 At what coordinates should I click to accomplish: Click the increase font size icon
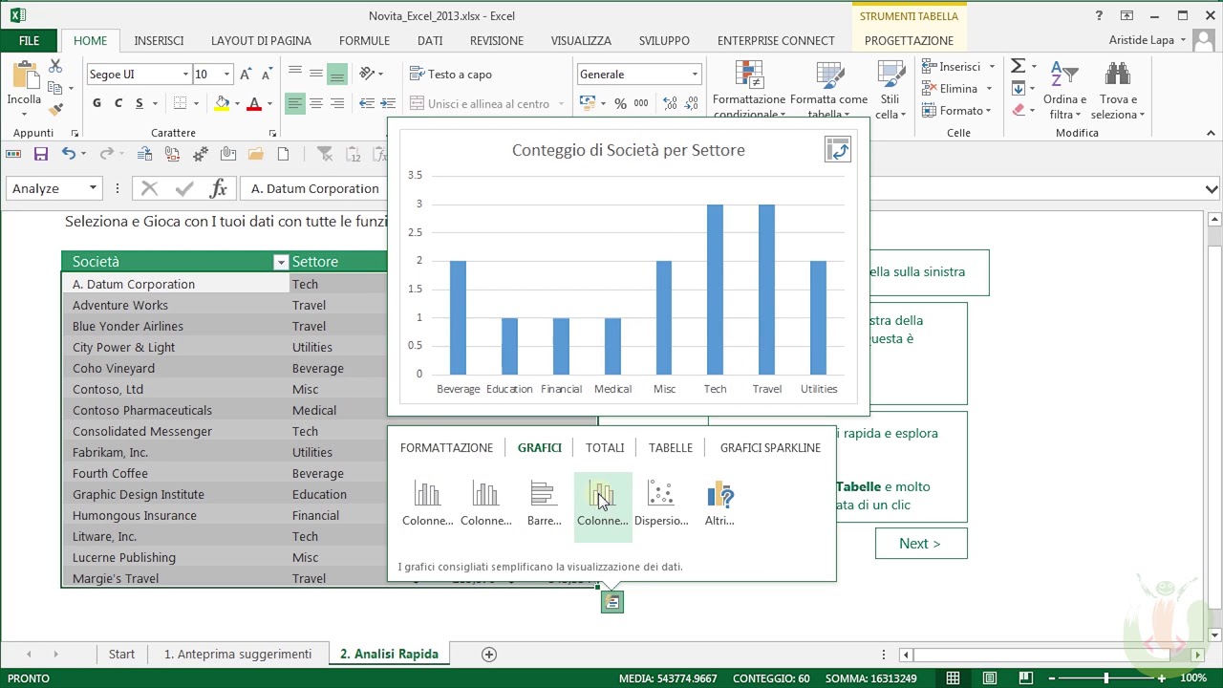pos(246,75)
